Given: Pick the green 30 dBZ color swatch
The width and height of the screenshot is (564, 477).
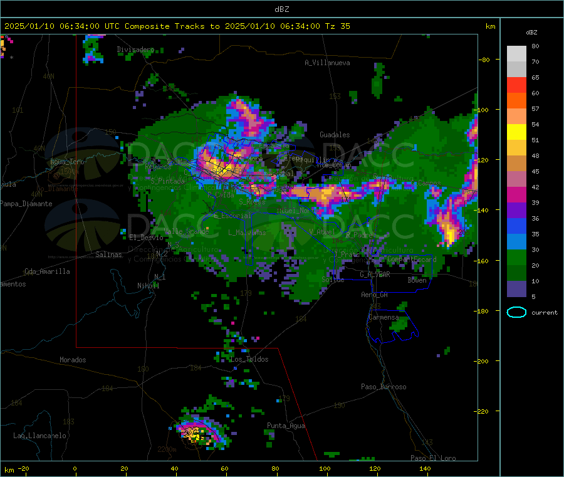Looking at the screenshot, I should tap(516, 257).
